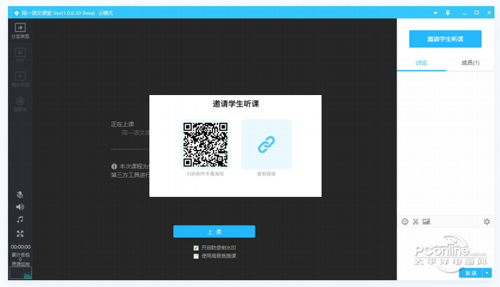Screen dimensions: 500x287
Task: Open the title bar dropdown triangle menu
Action: coord(435,13)
